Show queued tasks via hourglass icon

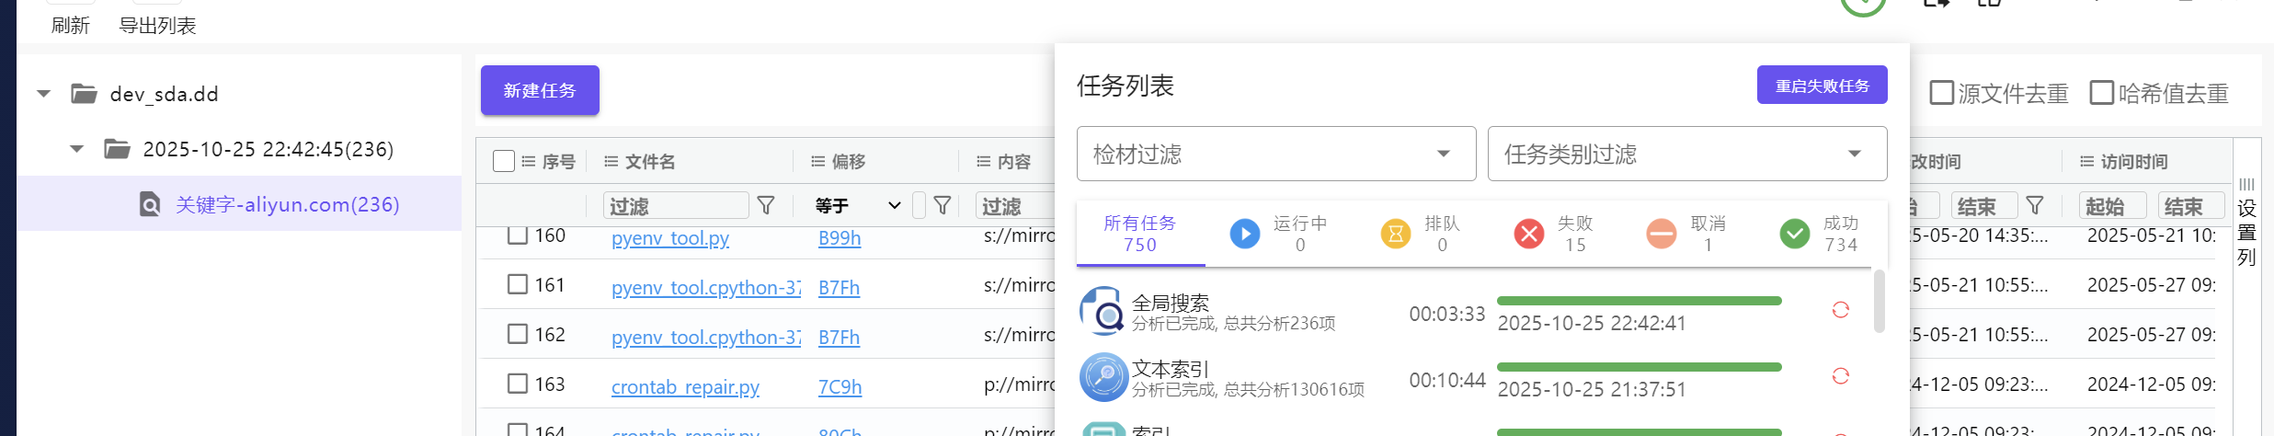(x=1396, y=234)
